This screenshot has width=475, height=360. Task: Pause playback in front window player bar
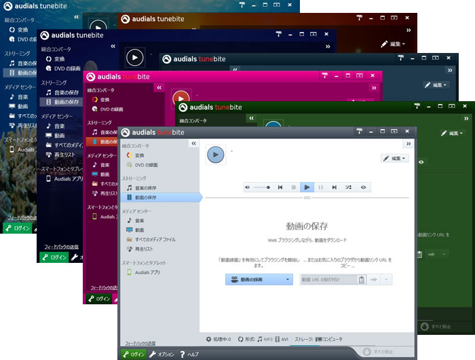click(x=320, y=187)
